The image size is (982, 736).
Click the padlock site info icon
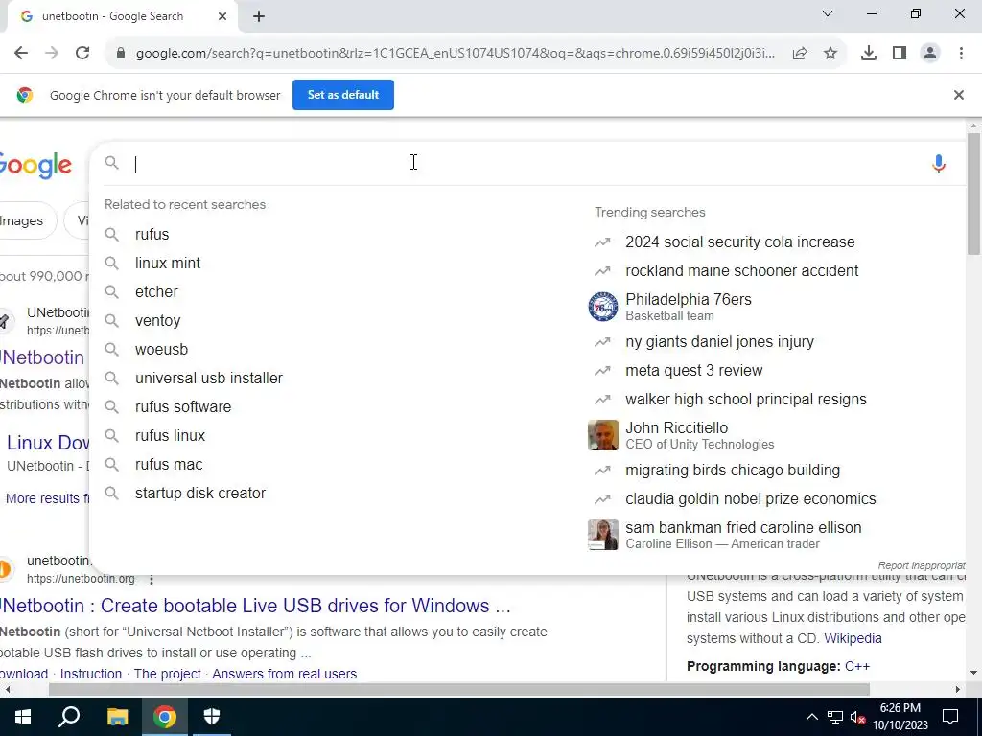(x=121, y=54)
